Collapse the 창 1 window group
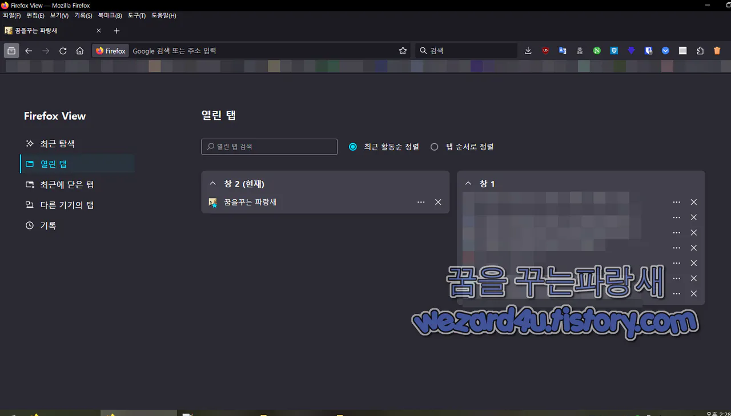The height and width of the screenshot is (416, 731). pyautogui.click(x=469, y=183)
